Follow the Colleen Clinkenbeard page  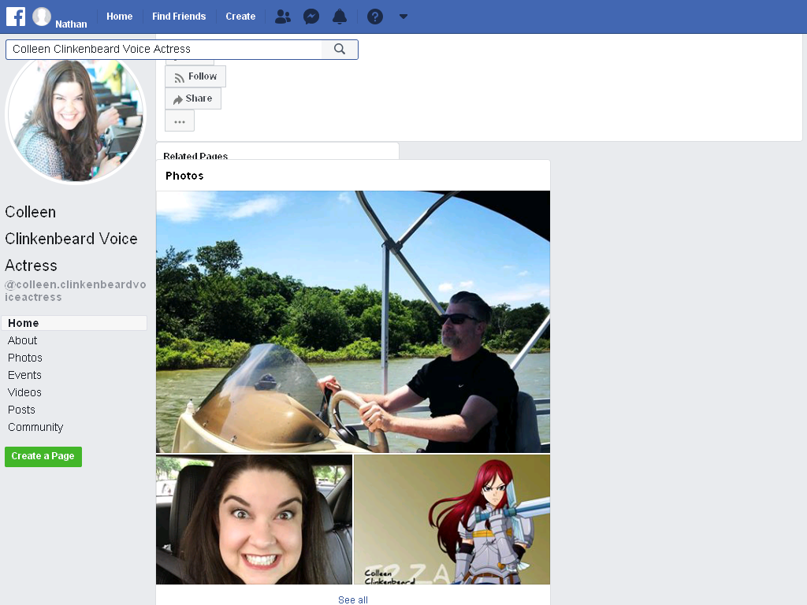[195, 76]
